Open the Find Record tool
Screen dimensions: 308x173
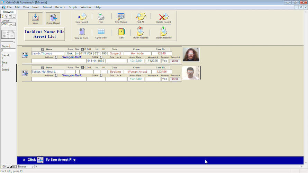(121, 17)
